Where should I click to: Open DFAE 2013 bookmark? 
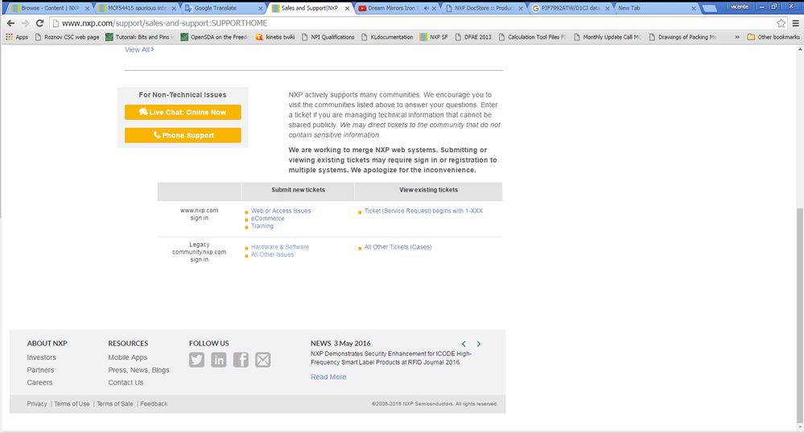(x=472, y=37)
